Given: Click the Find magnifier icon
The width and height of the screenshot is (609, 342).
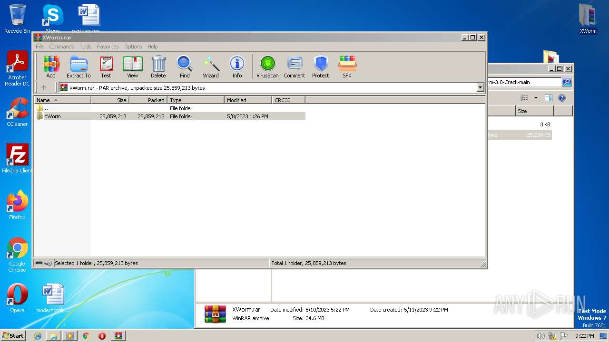Looking at the screenshot, I should (185, 66).
